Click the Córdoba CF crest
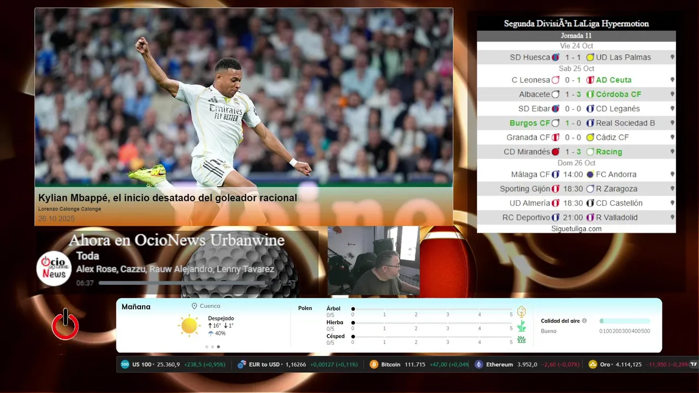Image resolution: width=699 pixels, height=393 pixels. (x=590, y=94)
